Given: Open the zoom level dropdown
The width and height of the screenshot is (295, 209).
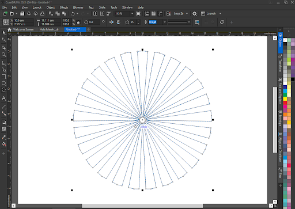Looking at the screenshot, I should [132, 14].
